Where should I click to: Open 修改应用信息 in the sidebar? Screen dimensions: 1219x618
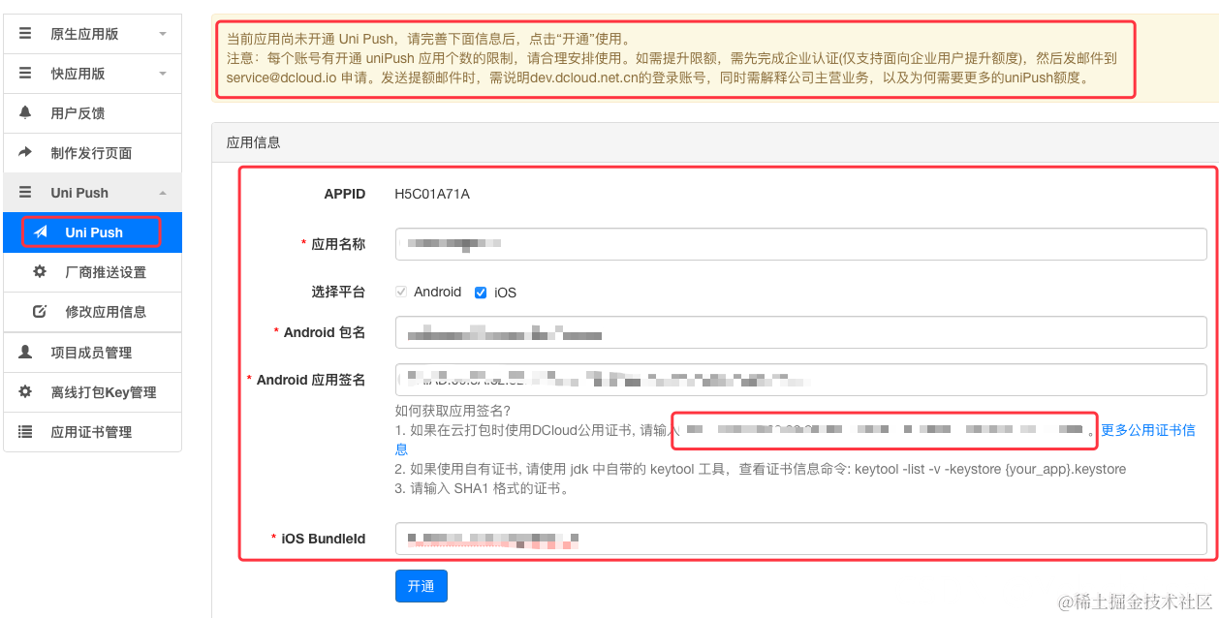(93, 312)
